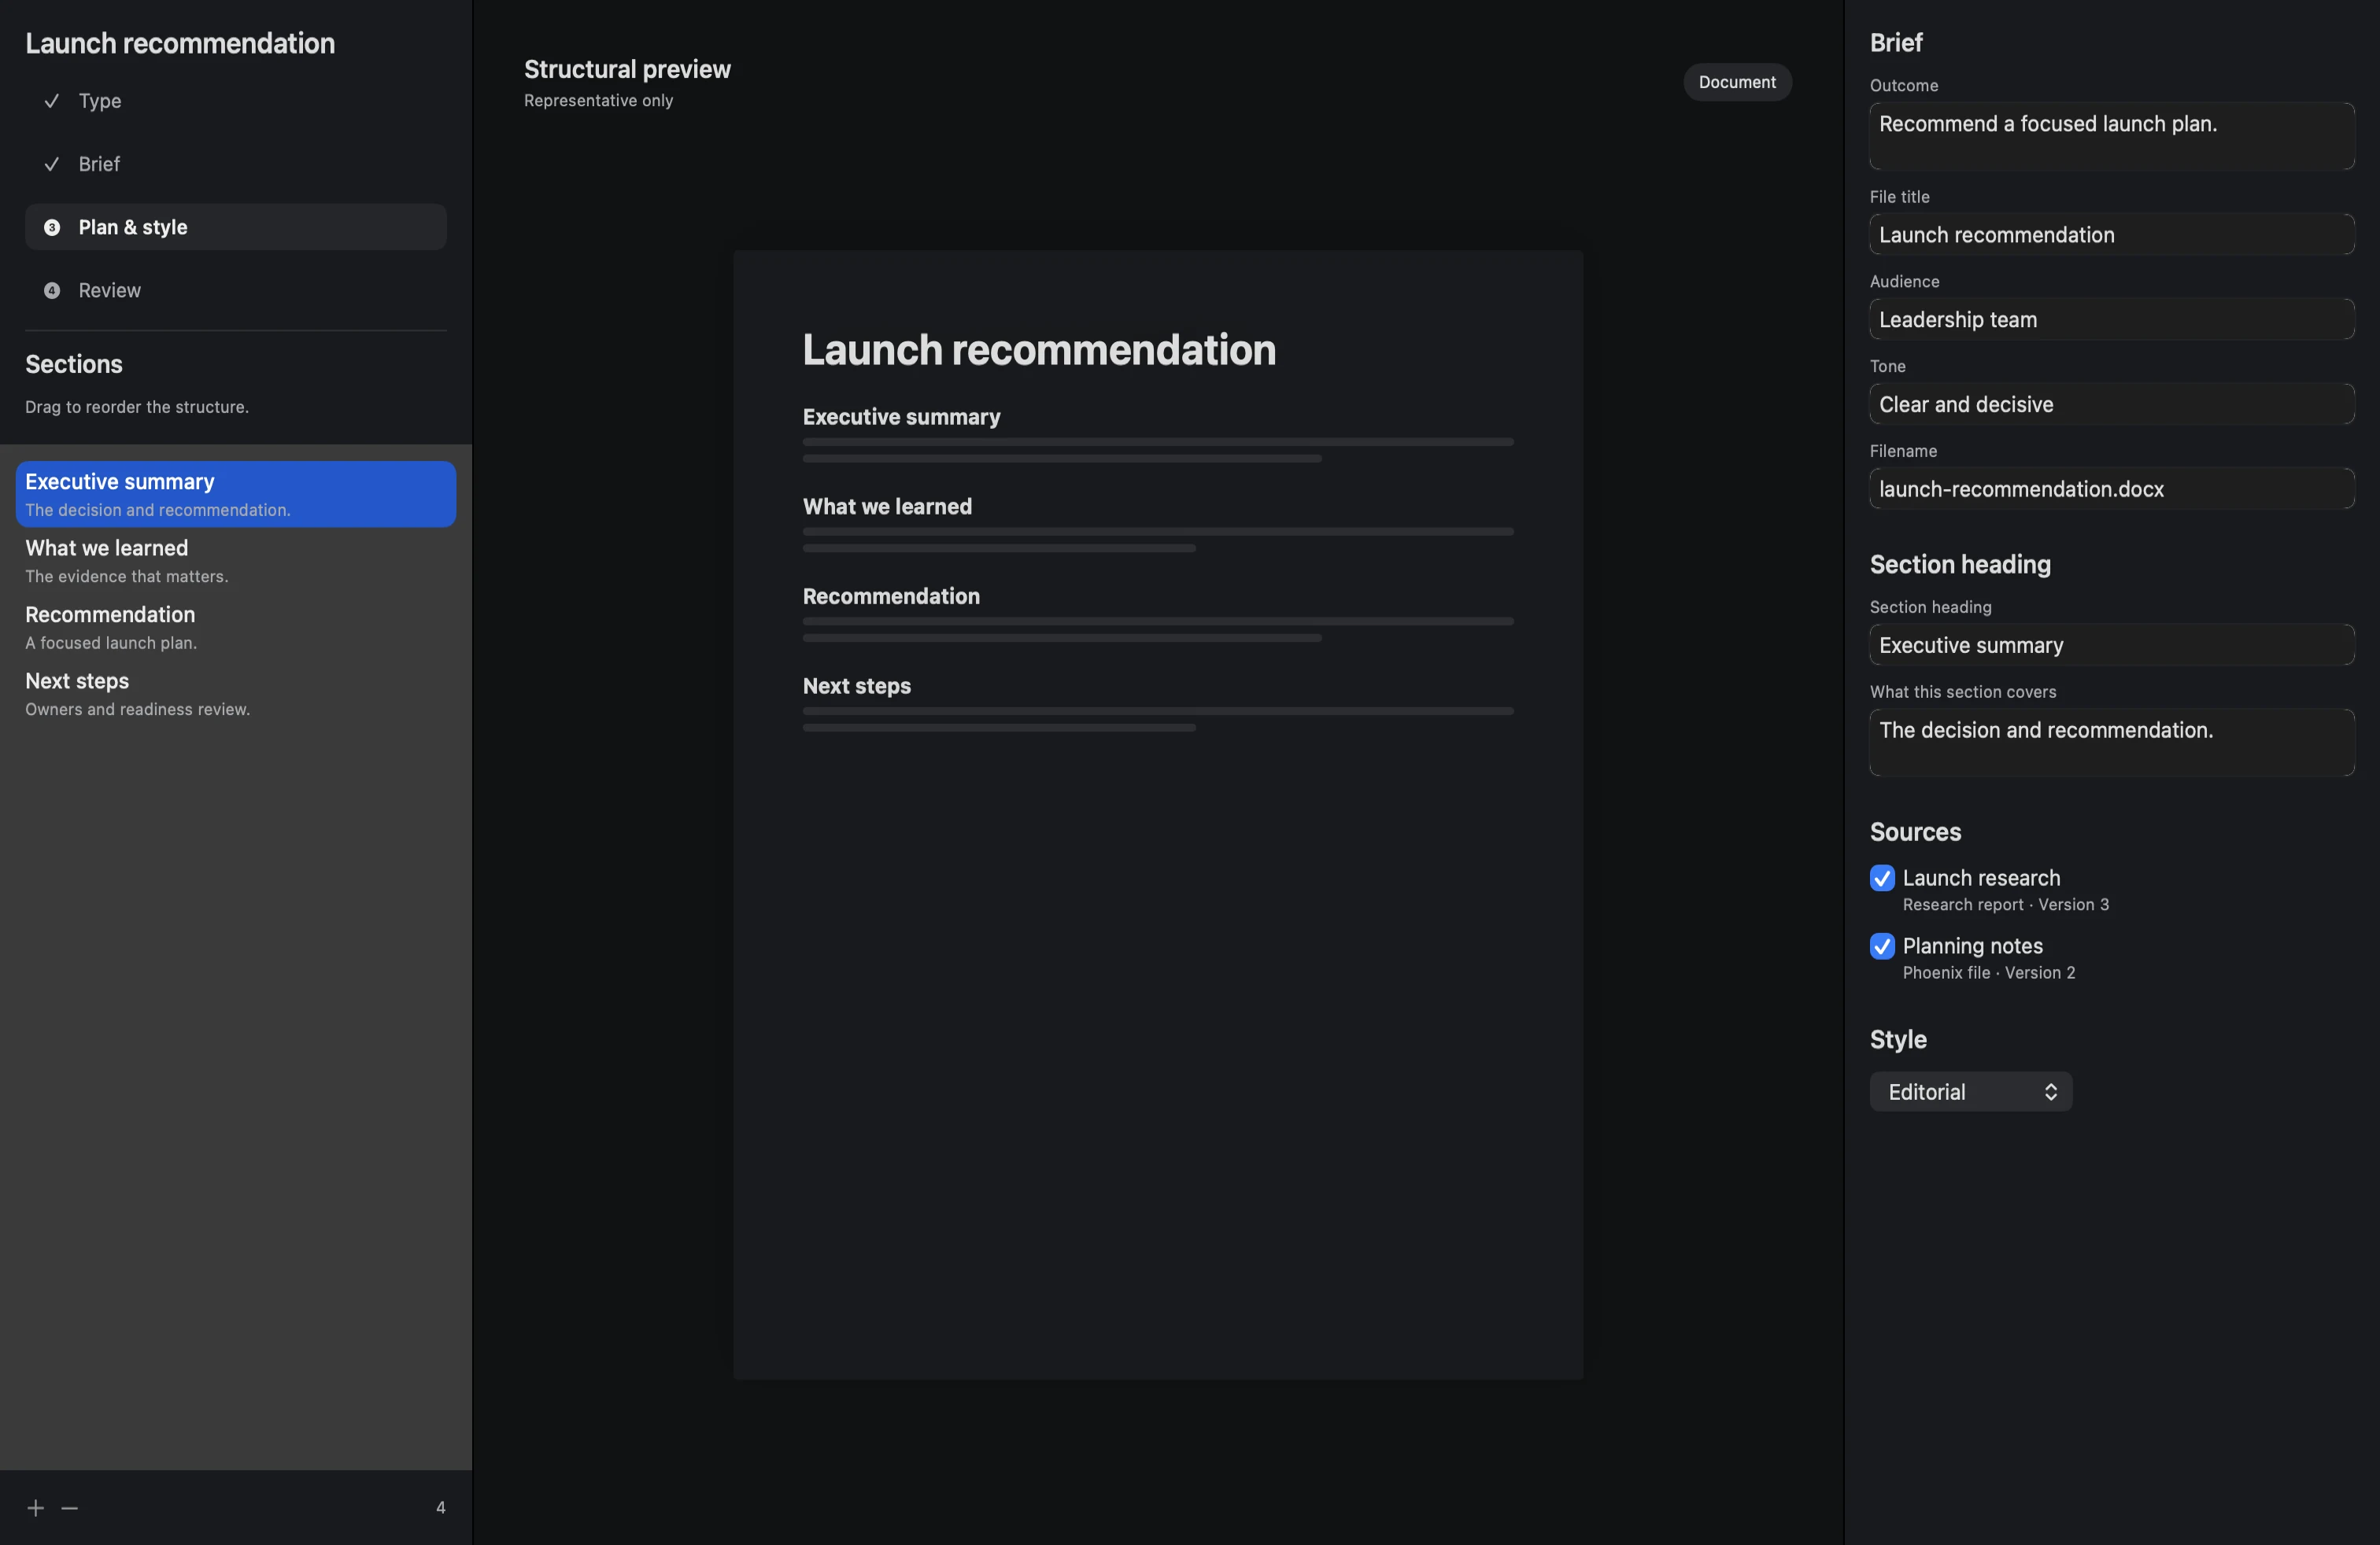Click the What we learned heading in preview

tap(887, 507)
